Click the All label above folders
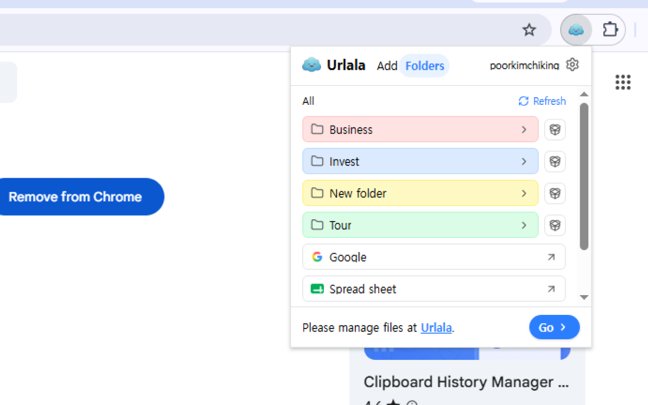648x405 pixels. [x=308, y=101]
